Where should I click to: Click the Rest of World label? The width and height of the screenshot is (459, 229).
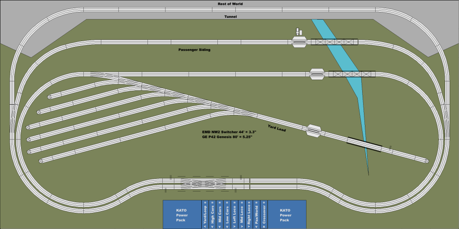click(x=230, y=4)
